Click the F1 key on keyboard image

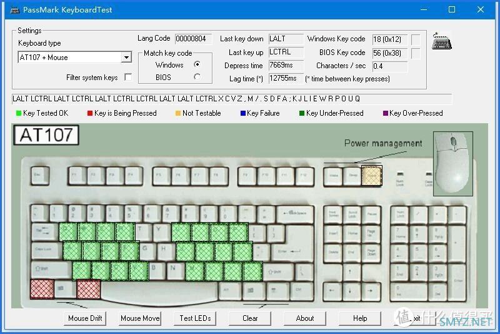coord(77,176)
